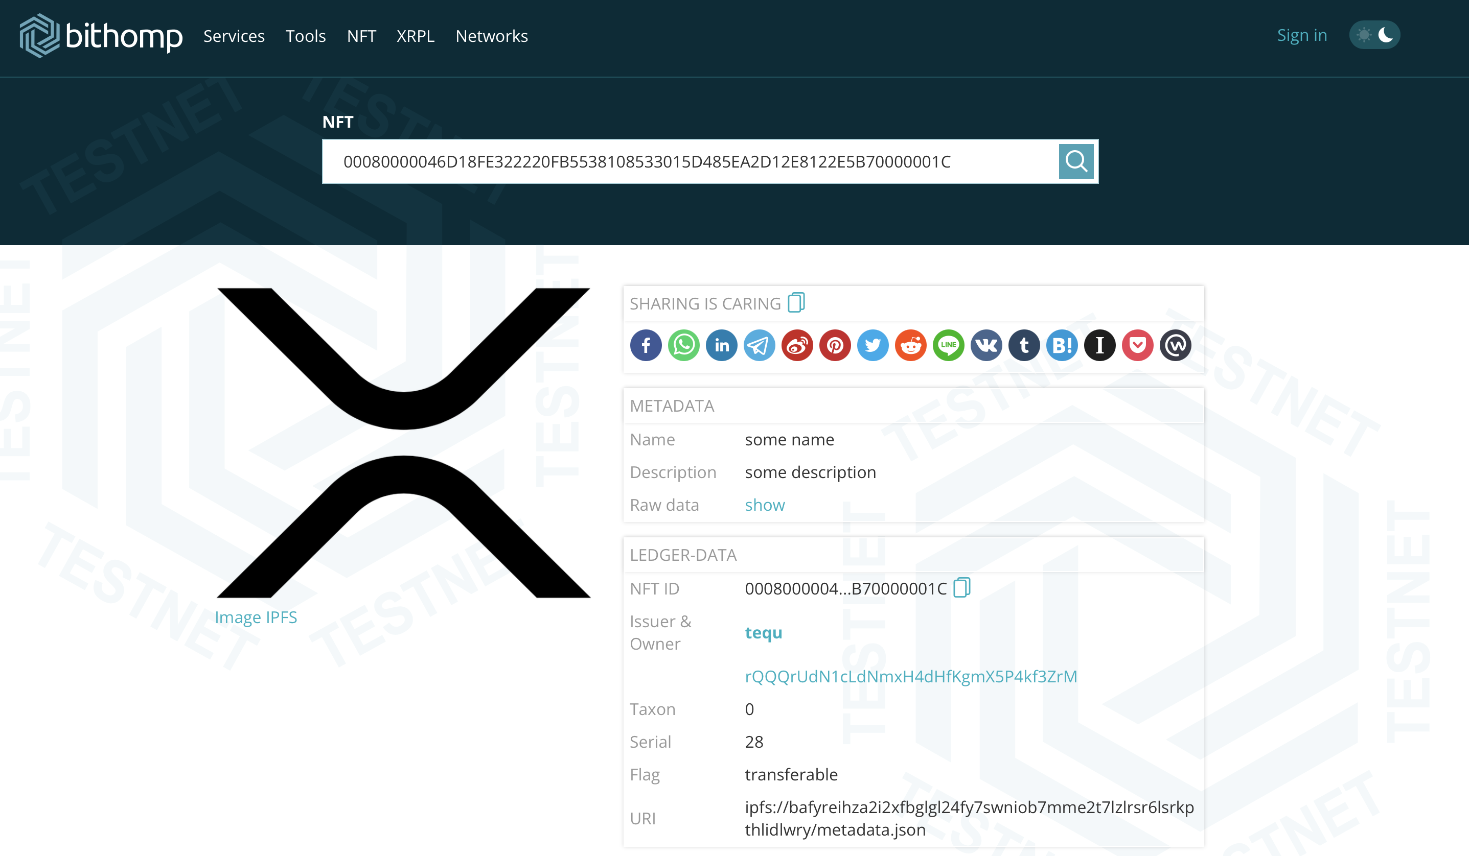The image size is (1469, 856).
Task: Share on Workplace
Action: pyautogui.click(x=1176, y=346)
